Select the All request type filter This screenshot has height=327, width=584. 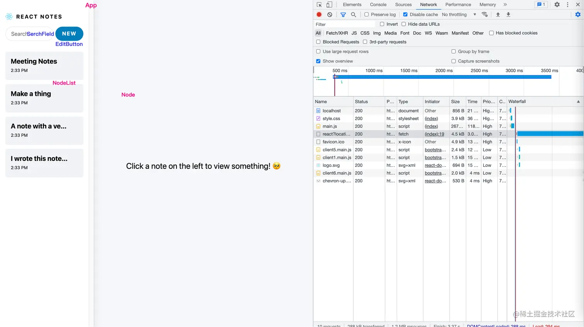coord(318,33)
